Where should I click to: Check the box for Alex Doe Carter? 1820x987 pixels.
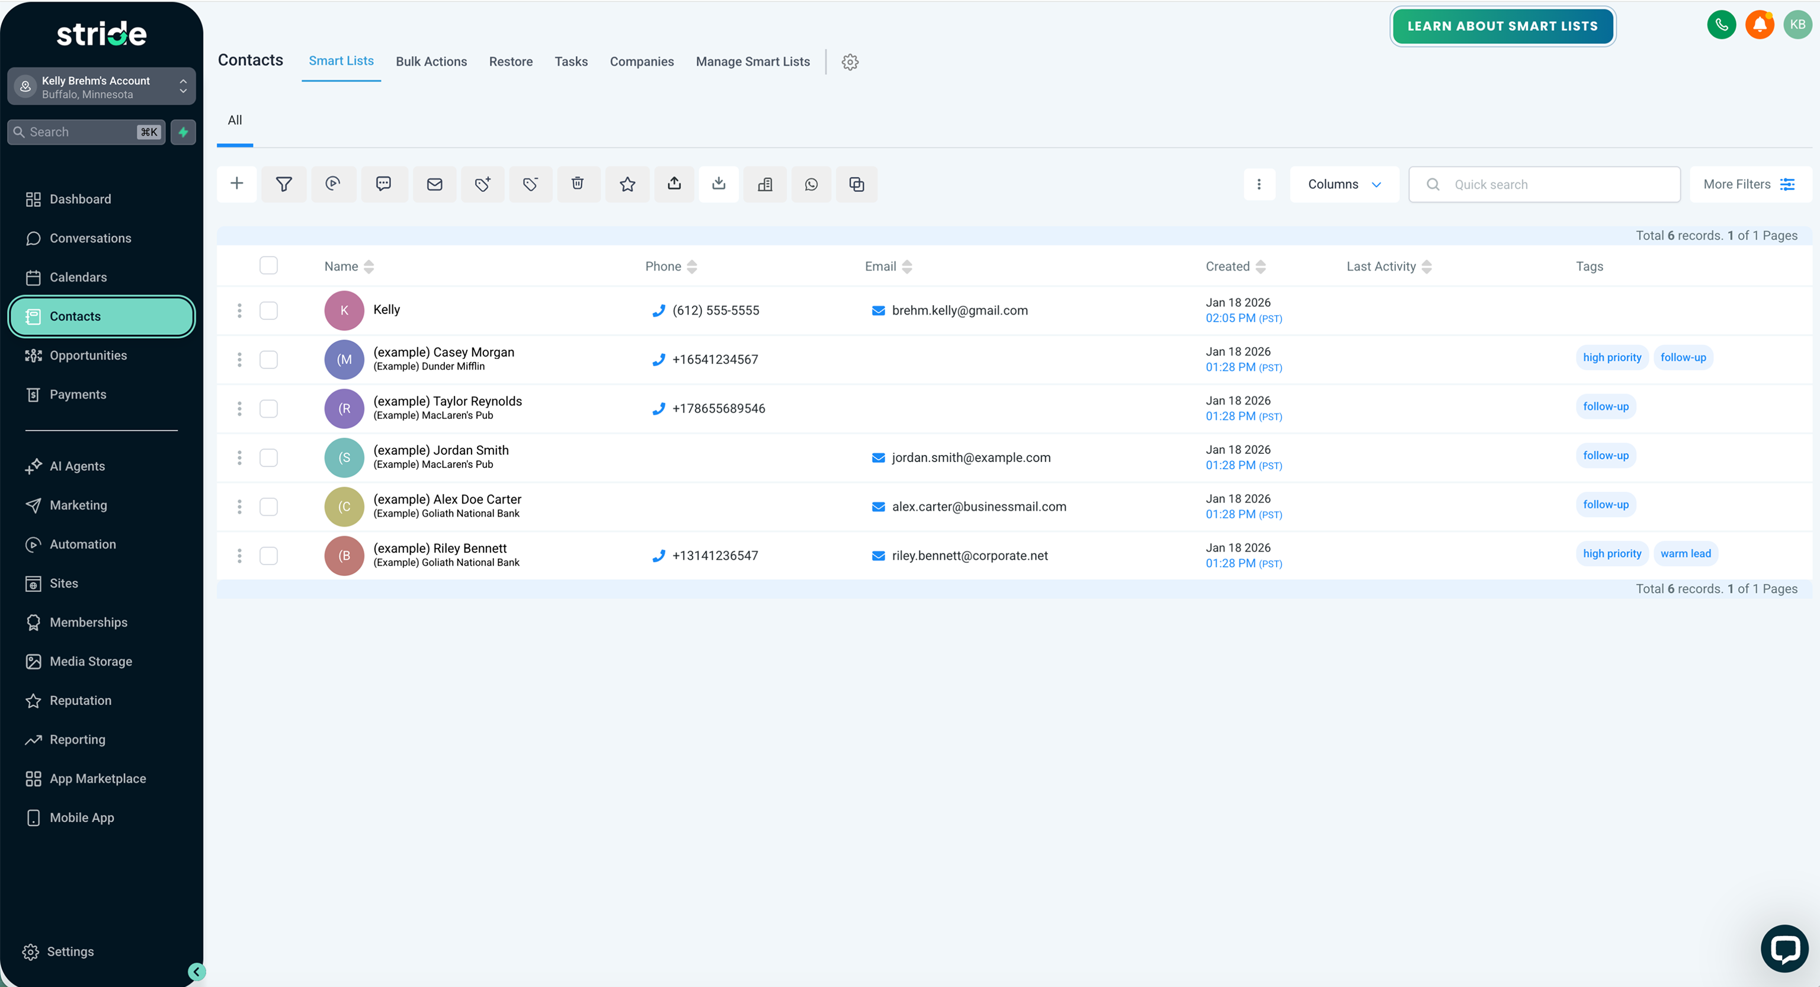point(268,507)
